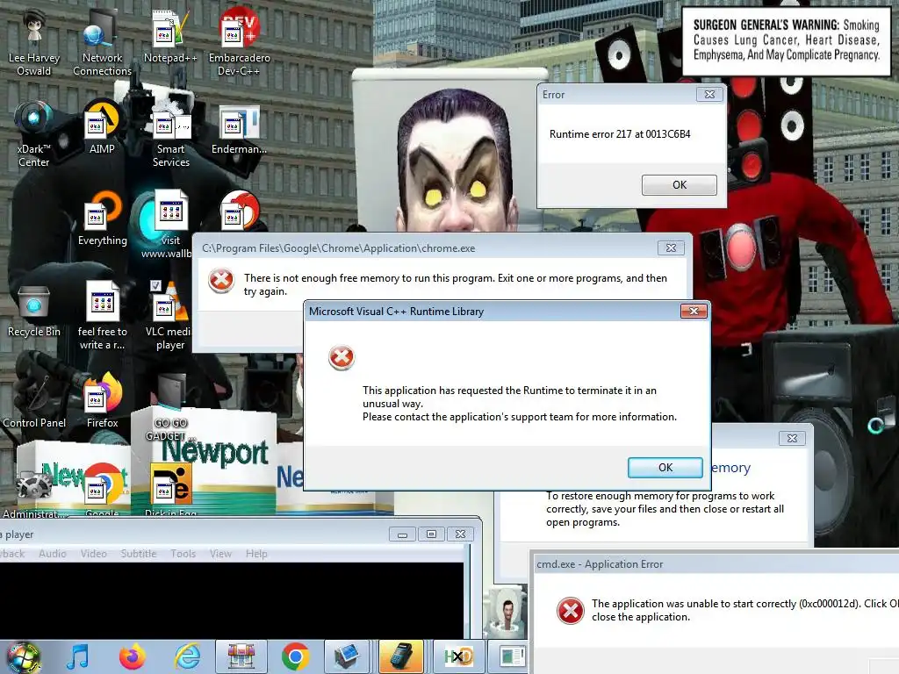Open the Administrative tools gear icon

pos(34,493)
